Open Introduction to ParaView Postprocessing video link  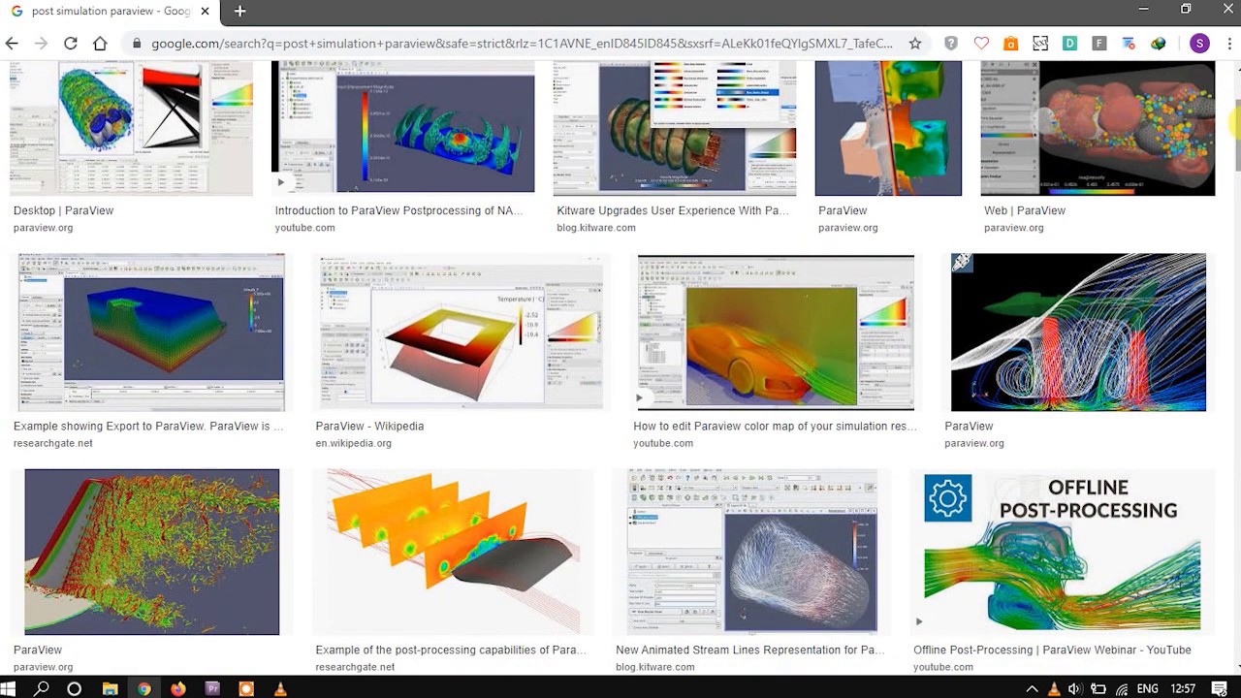tap(398, 210)
